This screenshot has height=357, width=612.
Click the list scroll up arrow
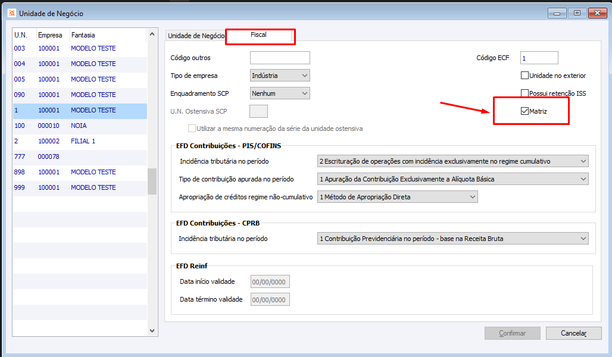152,35
